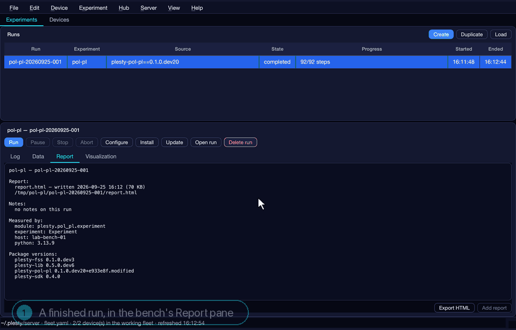This screenshot has height=330, width=516.
Task: Click the 'plesty-sdk 0.4.0' line
Action: click(x=37, y=277)
